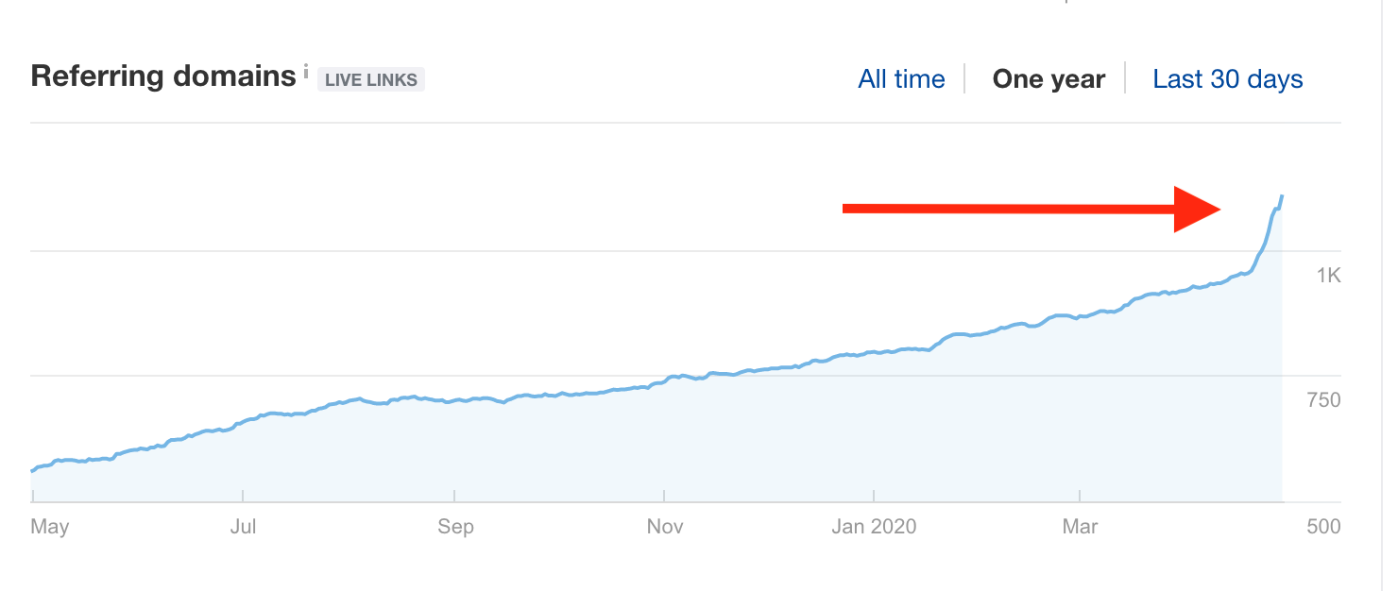Click the shaded chart area above Sep
1398x591 pixels.
tap(455, 451)
